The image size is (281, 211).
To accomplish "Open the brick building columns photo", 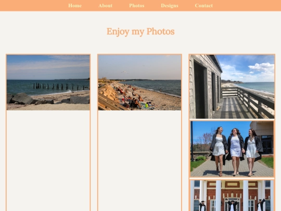I will click(232, 196).
